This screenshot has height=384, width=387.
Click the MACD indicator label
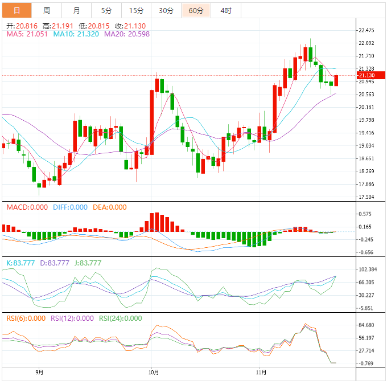tap(27, 207)
